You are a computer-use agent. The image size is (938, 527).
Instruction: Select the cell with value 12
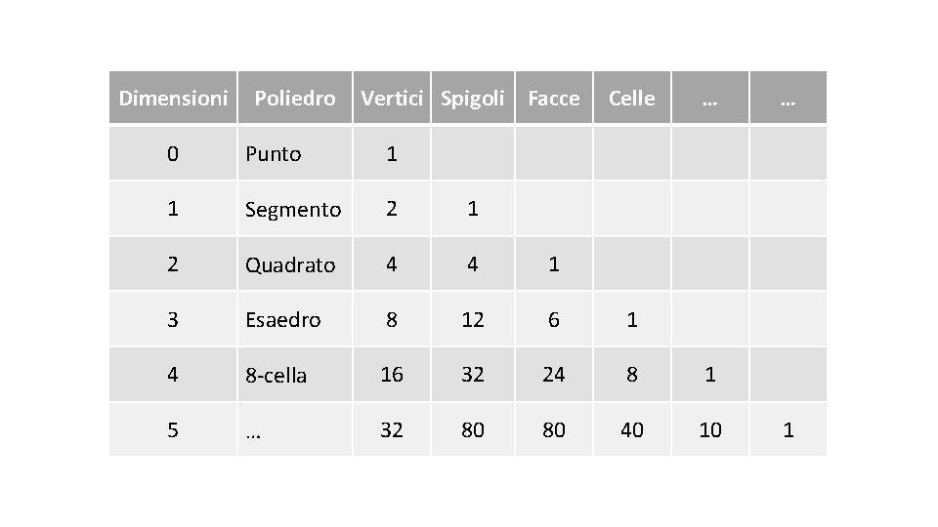[x=473, y=319]
